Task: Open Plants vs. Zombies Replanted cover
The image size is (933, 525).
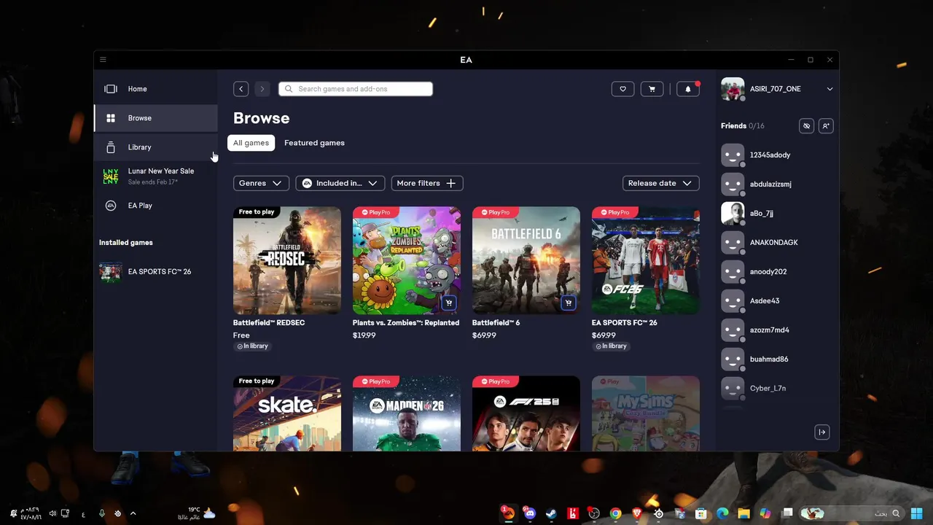Action: [407, 260]
